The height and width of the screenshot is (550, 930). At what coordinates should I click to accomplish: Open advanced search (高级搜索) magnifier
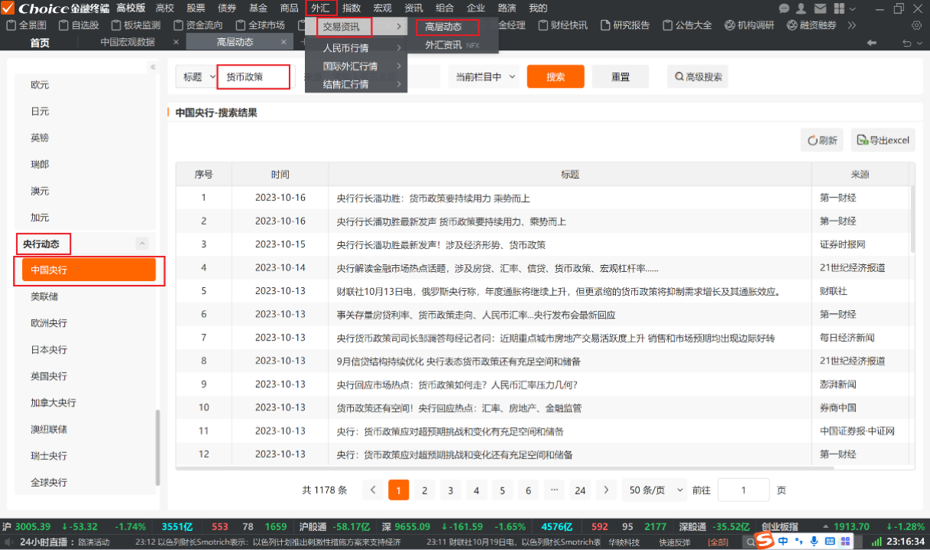coord(697,76)
